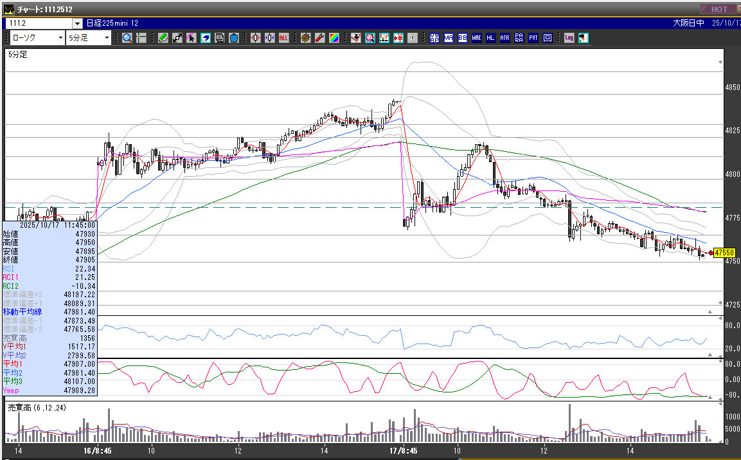Click the yellow 47550 current price marker
This screenshot has height=460, width=741.
pyautogui.click(x=724, y=253)
